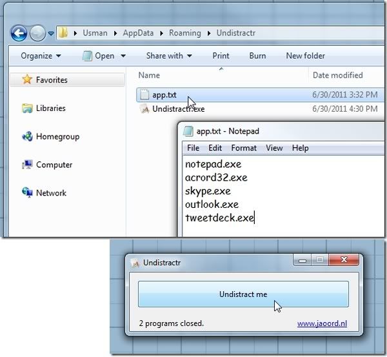
Task: Click the Undistractr window title icon
Action: 135,263
